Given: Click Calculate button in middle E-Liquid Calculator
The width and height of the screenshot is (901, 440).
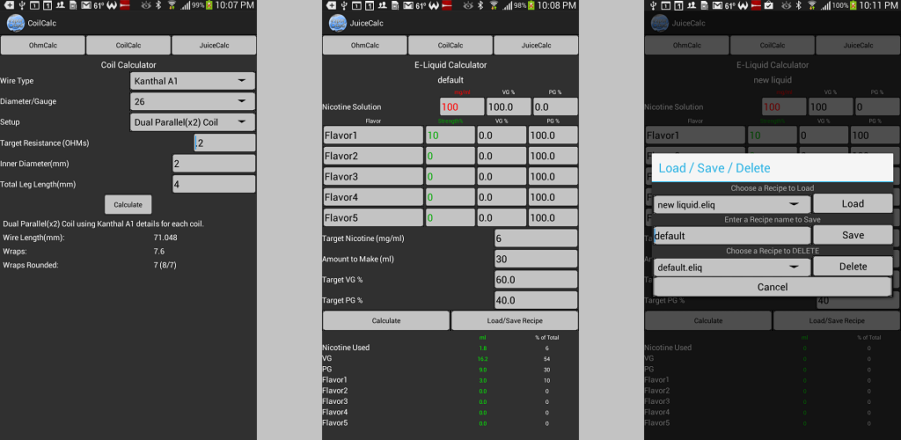Looking at the screenshot, I should click(386, 320).
